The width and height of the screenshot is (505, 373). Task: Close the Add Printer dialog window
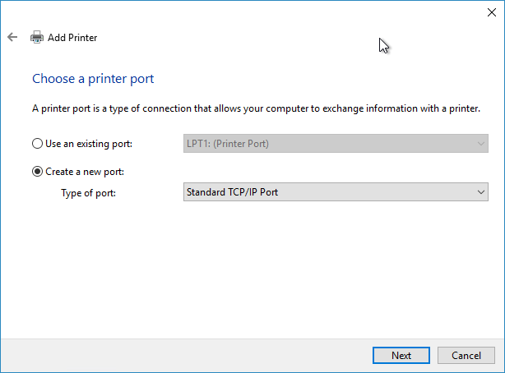(x=492, y=12)
